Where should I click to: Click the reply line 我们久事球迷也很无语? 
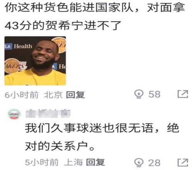89,128
